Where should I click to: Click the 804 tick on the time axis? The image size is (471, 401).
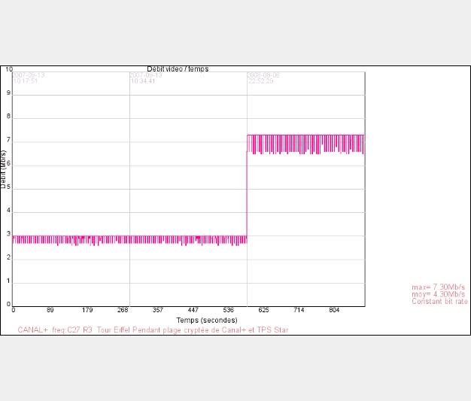334,310
